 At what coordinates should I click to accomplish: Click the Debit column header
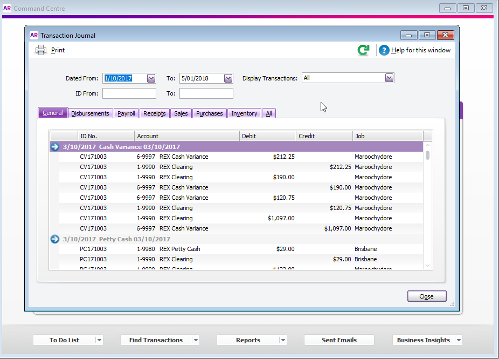(x=268, y=136)
